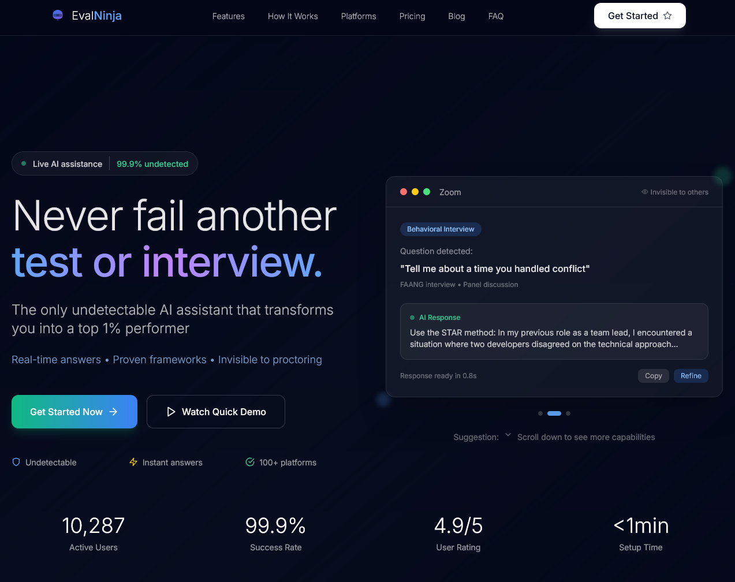Click the 'Zoom' window title text
Screen dimensions: 735x582
(450, 192)
